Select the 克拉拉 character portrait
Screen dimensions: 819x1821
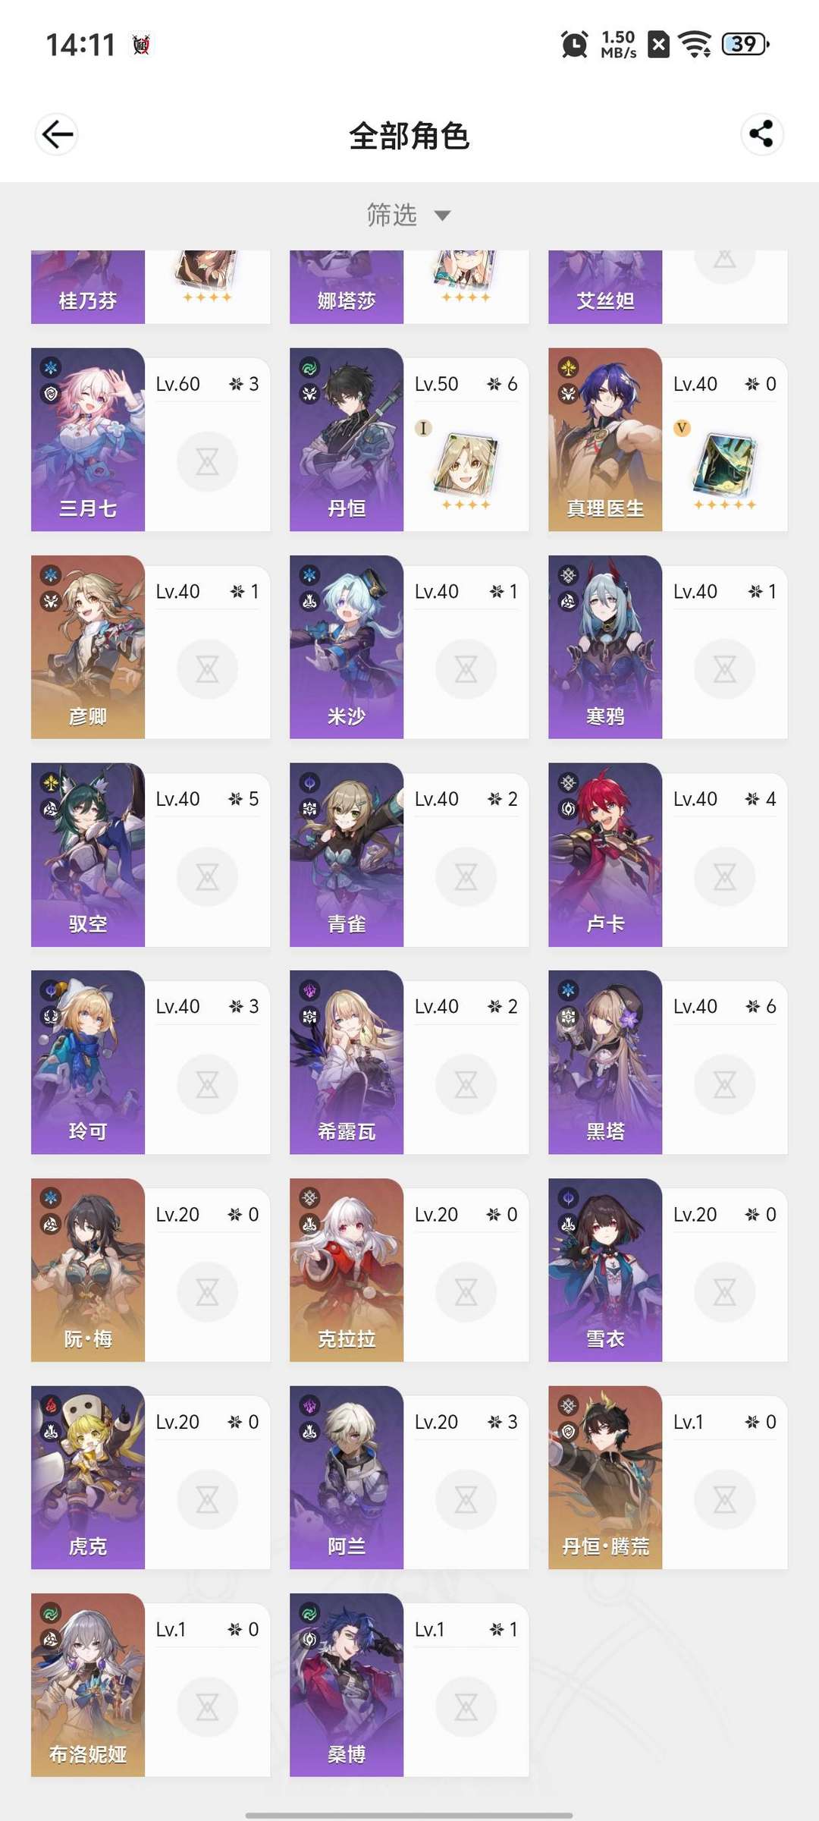[347, 1270]
